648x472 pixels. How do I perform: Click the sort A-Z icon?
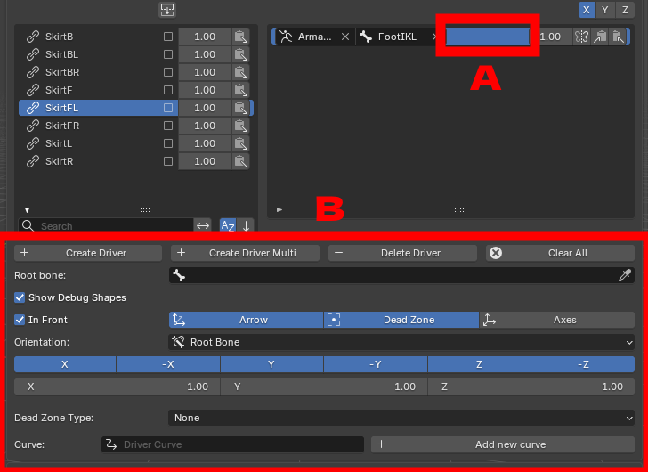(x=228, y=225)
